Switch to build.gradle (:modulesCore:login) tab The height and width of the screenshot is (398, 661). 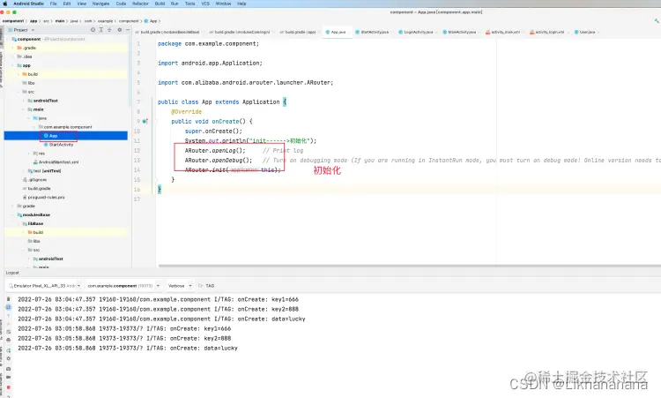click(241, 32)
